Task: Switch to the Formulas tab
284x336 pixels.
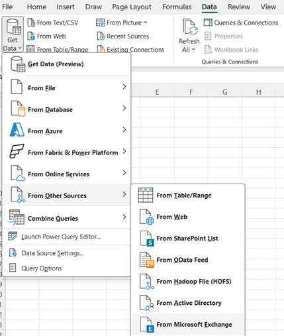Action: coord(177,7)
